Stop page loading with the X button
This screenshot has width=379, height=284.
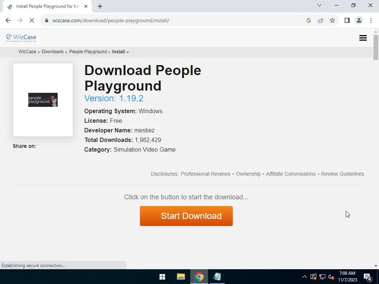point(32,21)
